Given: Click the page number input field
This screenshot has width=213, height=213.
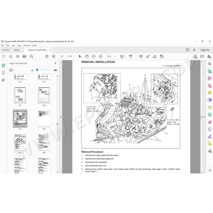Looking at the screenshot, I should tap(62, 56).
